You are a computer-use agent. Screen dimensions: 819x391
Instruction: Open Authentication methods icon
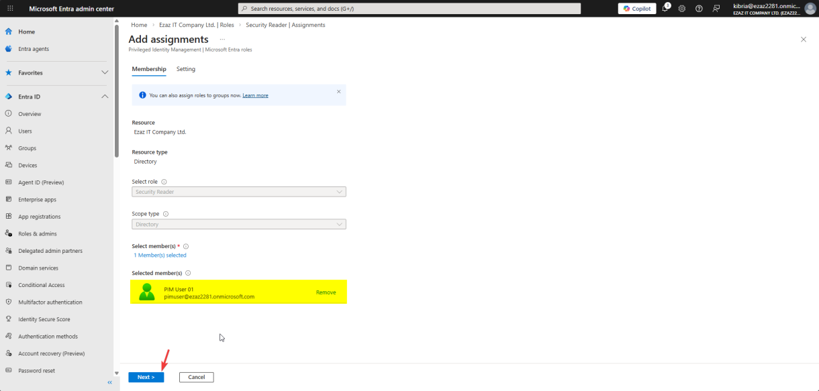(x=9, y=336)
